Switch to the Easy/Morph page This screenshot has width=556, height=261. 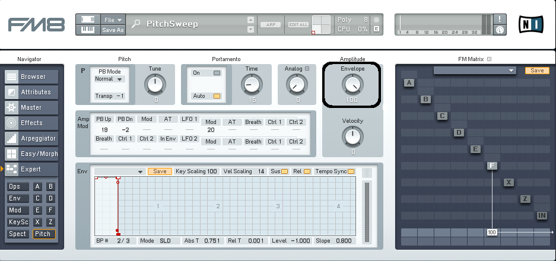pos(31,154)
